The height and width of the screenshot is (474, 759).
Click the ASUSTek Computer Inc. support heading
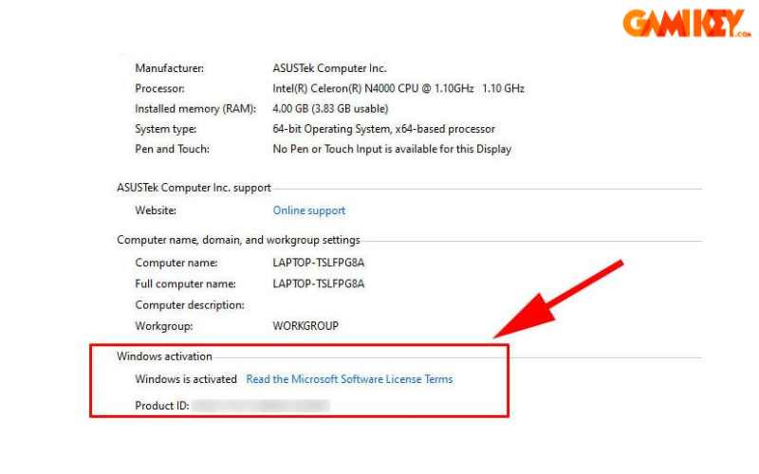[x=194, y=188]
